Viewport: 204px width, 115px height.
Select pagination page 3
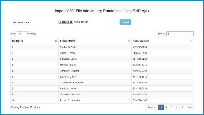[172, 107]
